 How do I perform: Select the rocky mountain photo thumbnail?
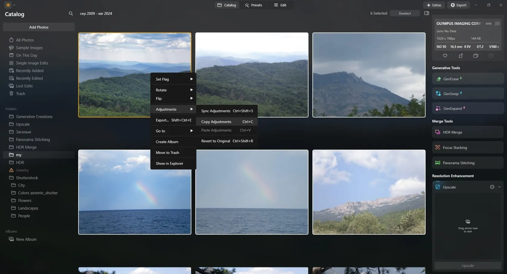point(369,75)
